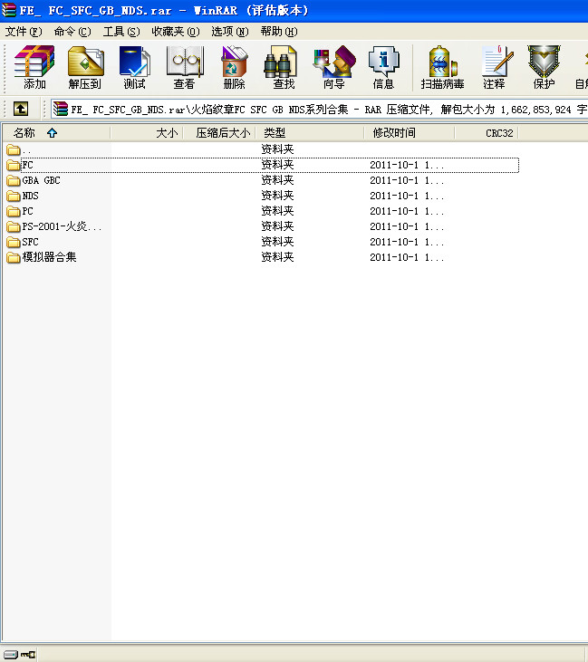Screen dimensions: 588x662
Task: Click the SFC folder icon
Action: click(x=13, y=242)
